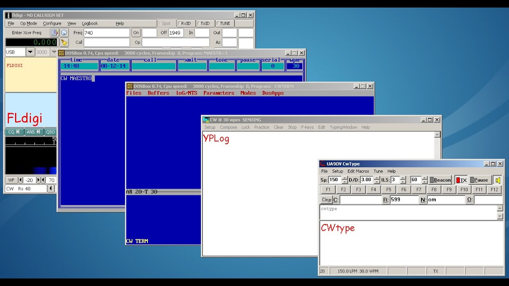Open the Practice menu in YPLog

[262, 127]
